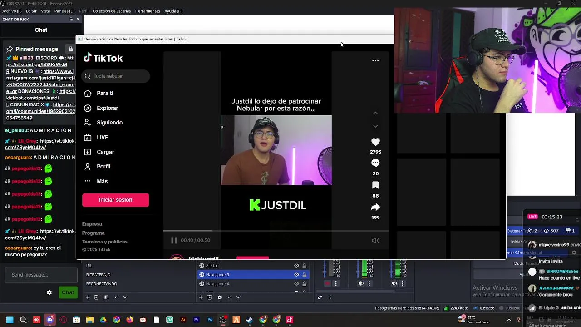
Task: Open TikTok video more options ellipsis
Action: click(x=375, y=60)
